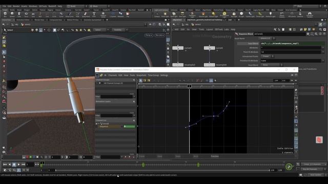Open the Layout menu in network editor

(210, 30)
